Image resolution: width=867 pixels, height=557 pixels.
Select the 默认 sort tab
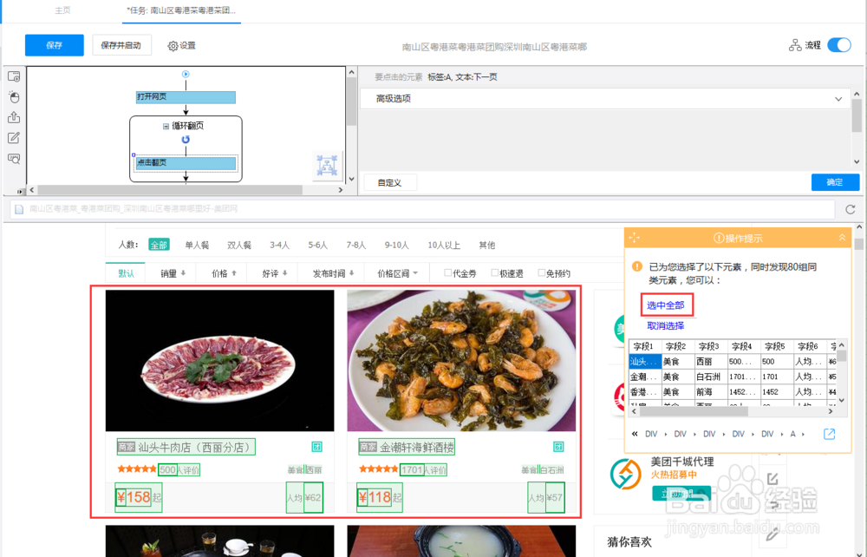[x=126, y=273]
